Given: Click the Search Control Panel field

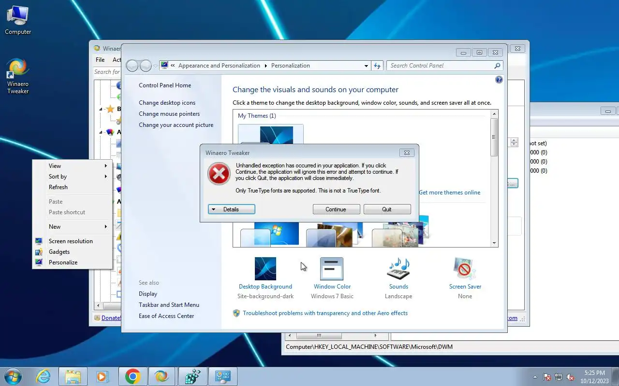Looking at the screenshot, I should [x=440, y=66].
